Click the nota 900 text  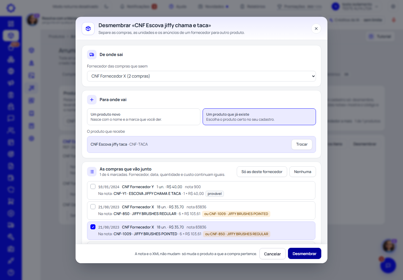193,187
